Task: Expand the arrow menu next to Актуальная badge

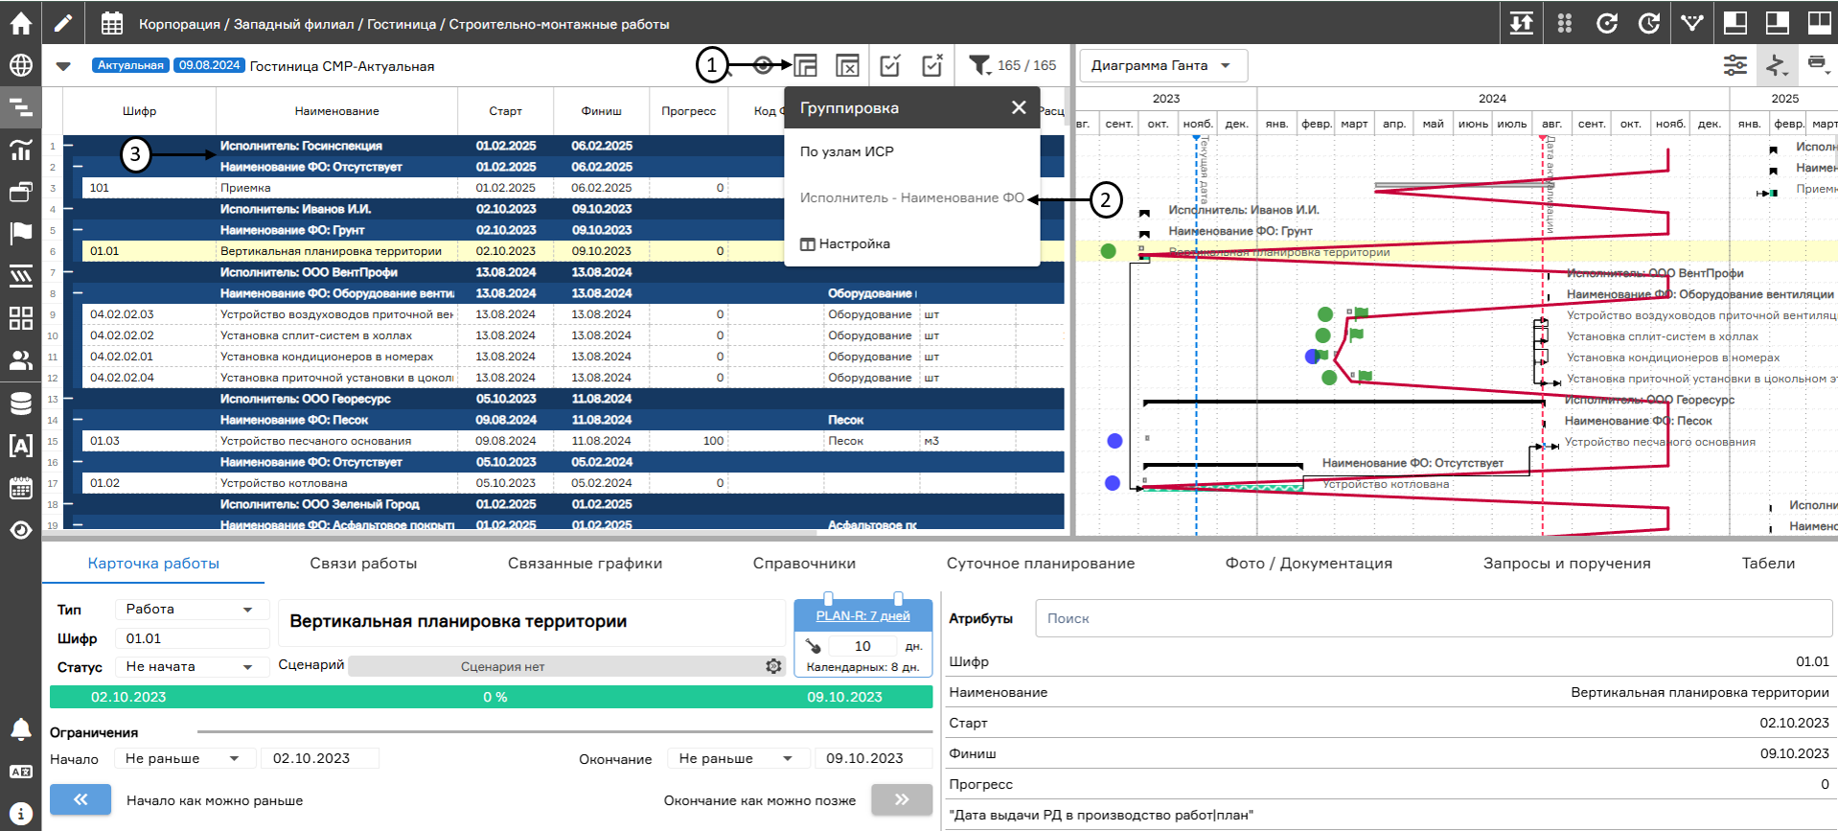Action: [x=63, y=66]
